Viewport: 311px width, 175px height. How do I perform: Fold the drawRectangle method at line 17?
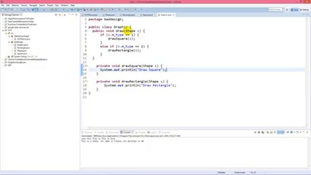click(87, 81)
